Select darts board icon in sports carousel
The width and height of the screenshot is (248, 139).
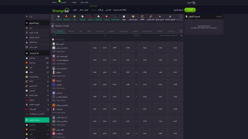coord(160,16)
